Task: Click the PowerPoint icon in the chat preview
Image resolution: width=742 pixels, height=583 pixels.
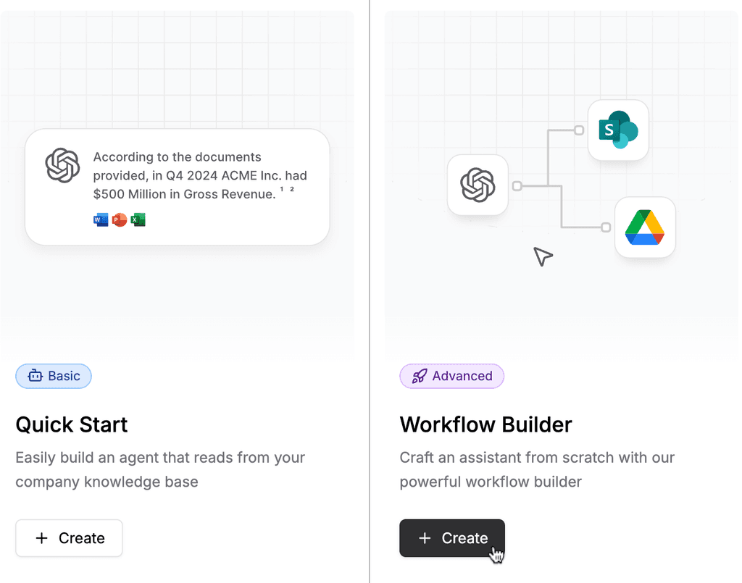Action: pyautogui.click(x=119, y=219)
